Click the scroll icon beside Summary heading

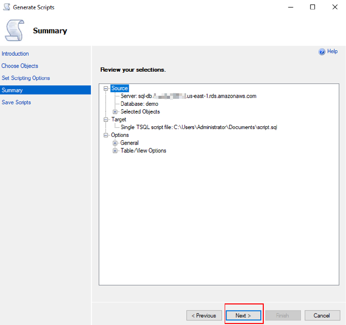click(x=15, y=31)
